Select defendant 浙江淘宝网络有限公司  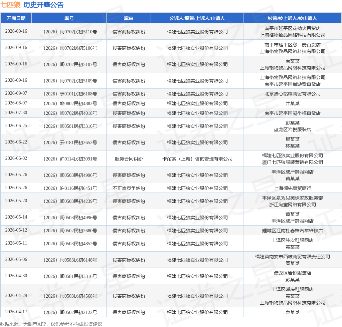(x=293, y=205)
